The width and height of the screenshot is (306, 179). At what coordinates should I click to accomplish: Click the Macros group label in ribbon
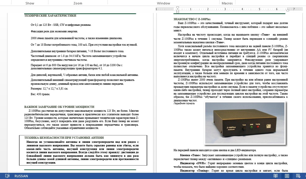[x=227, y=3]
